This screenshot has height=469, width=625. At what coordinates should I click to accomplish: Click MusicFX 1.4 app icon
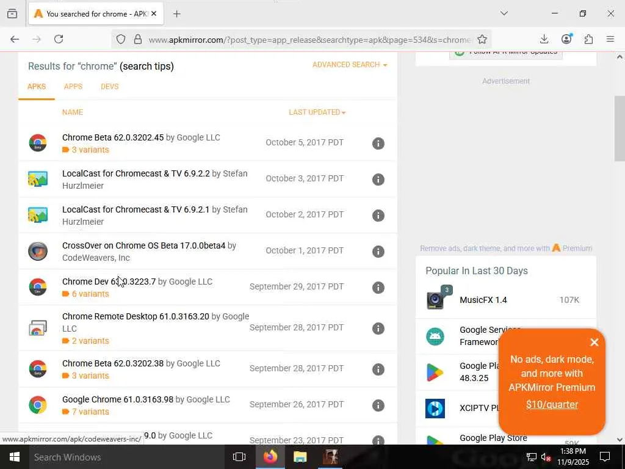coord(435,300)
